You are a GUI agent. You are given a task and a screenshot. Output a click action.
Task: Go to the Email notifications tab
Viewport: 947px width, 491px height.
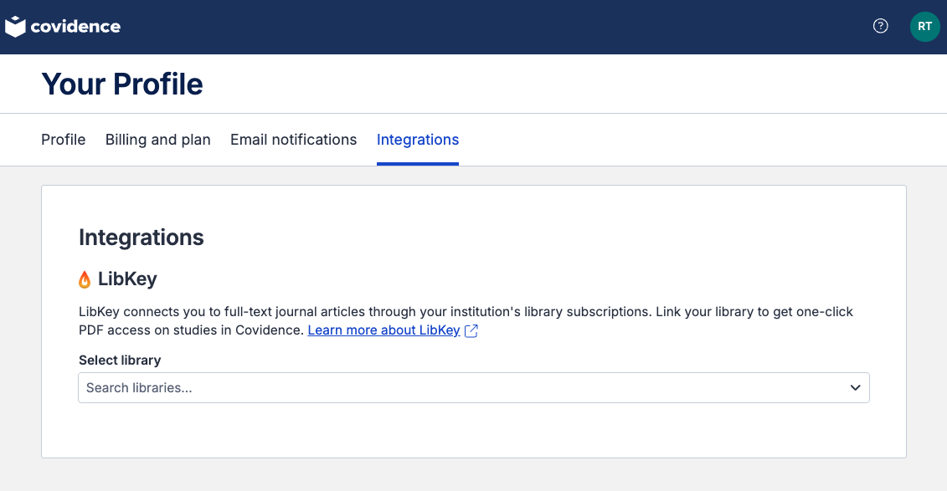pyautogui.click(x=294, y=140)
